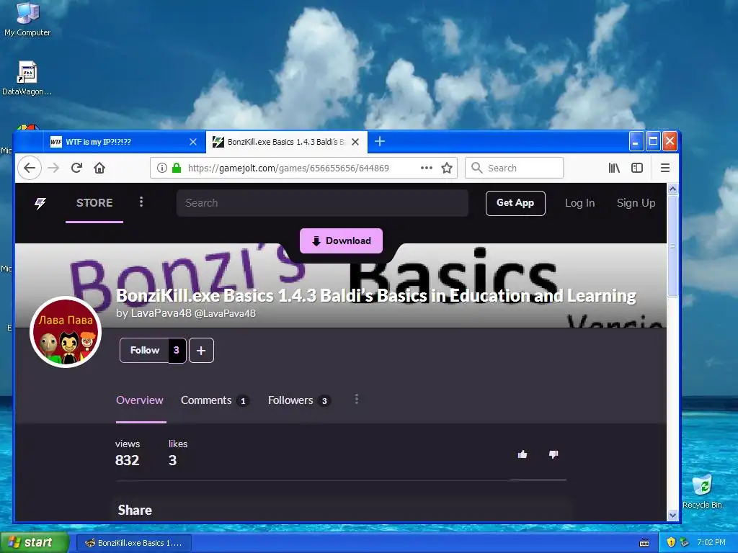The image size is (738, 553).
Task: Dislike the game with thumbs down
Action: point(553,454)
